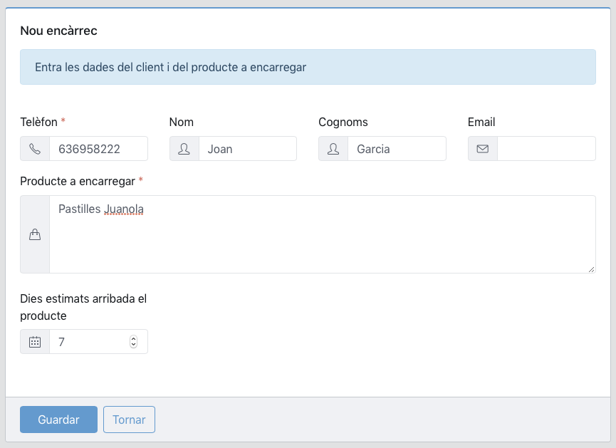Save the order with Guardar button
Image resolution: width=616 pixels, height=448 pixels.
click(x=58, y=420)
